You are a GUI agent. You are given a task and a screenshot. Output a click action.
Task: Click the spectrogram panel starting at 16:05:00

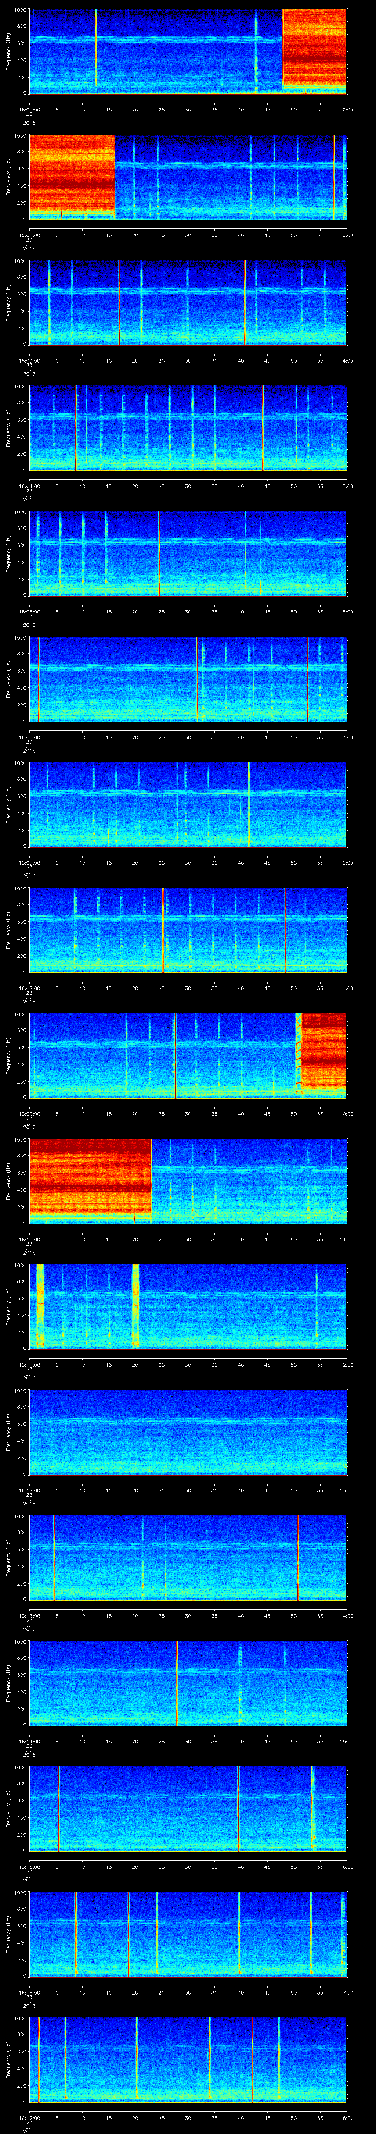pos(188,554)
